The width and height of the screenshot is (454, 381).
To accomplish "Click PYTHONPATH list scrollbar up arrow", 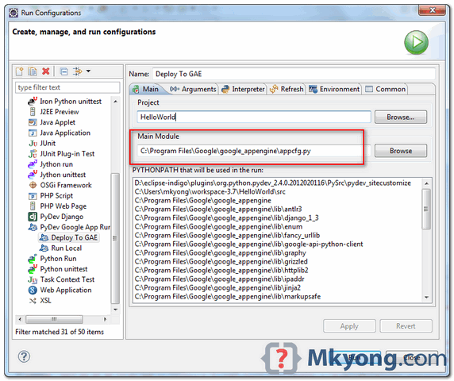I will pyautogui.click(x=426, y=183).
